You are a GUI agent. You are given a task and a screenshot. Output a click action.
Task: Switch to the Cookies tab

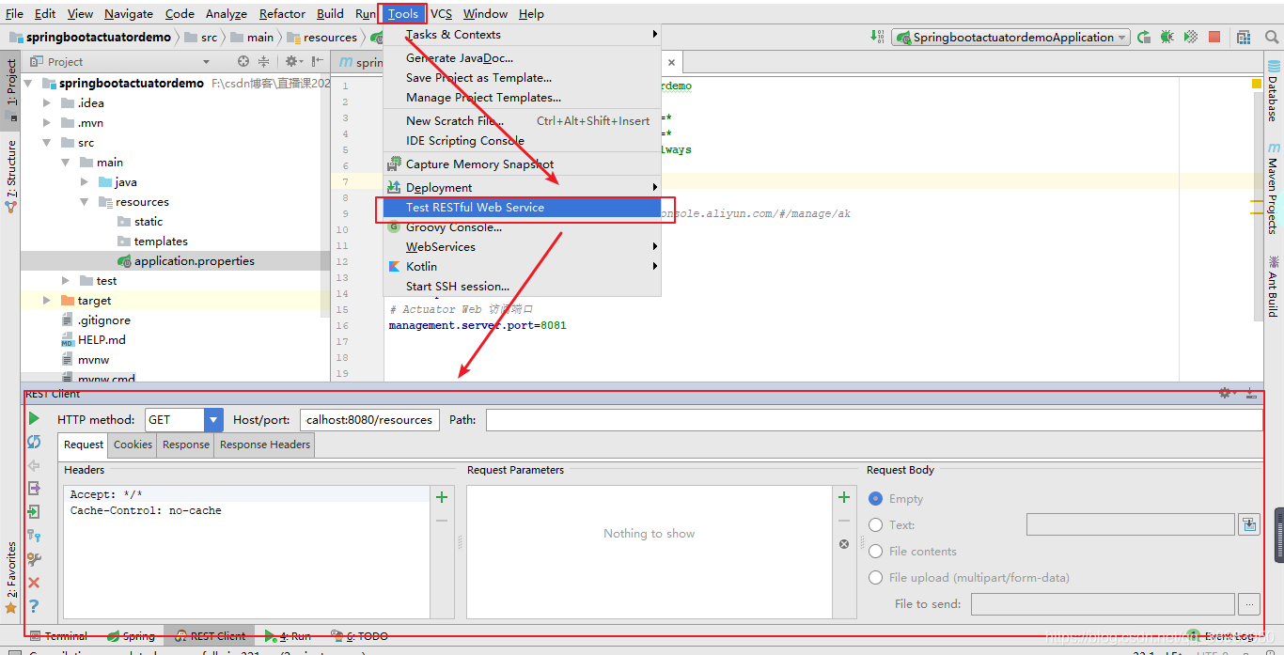point(133,444)
